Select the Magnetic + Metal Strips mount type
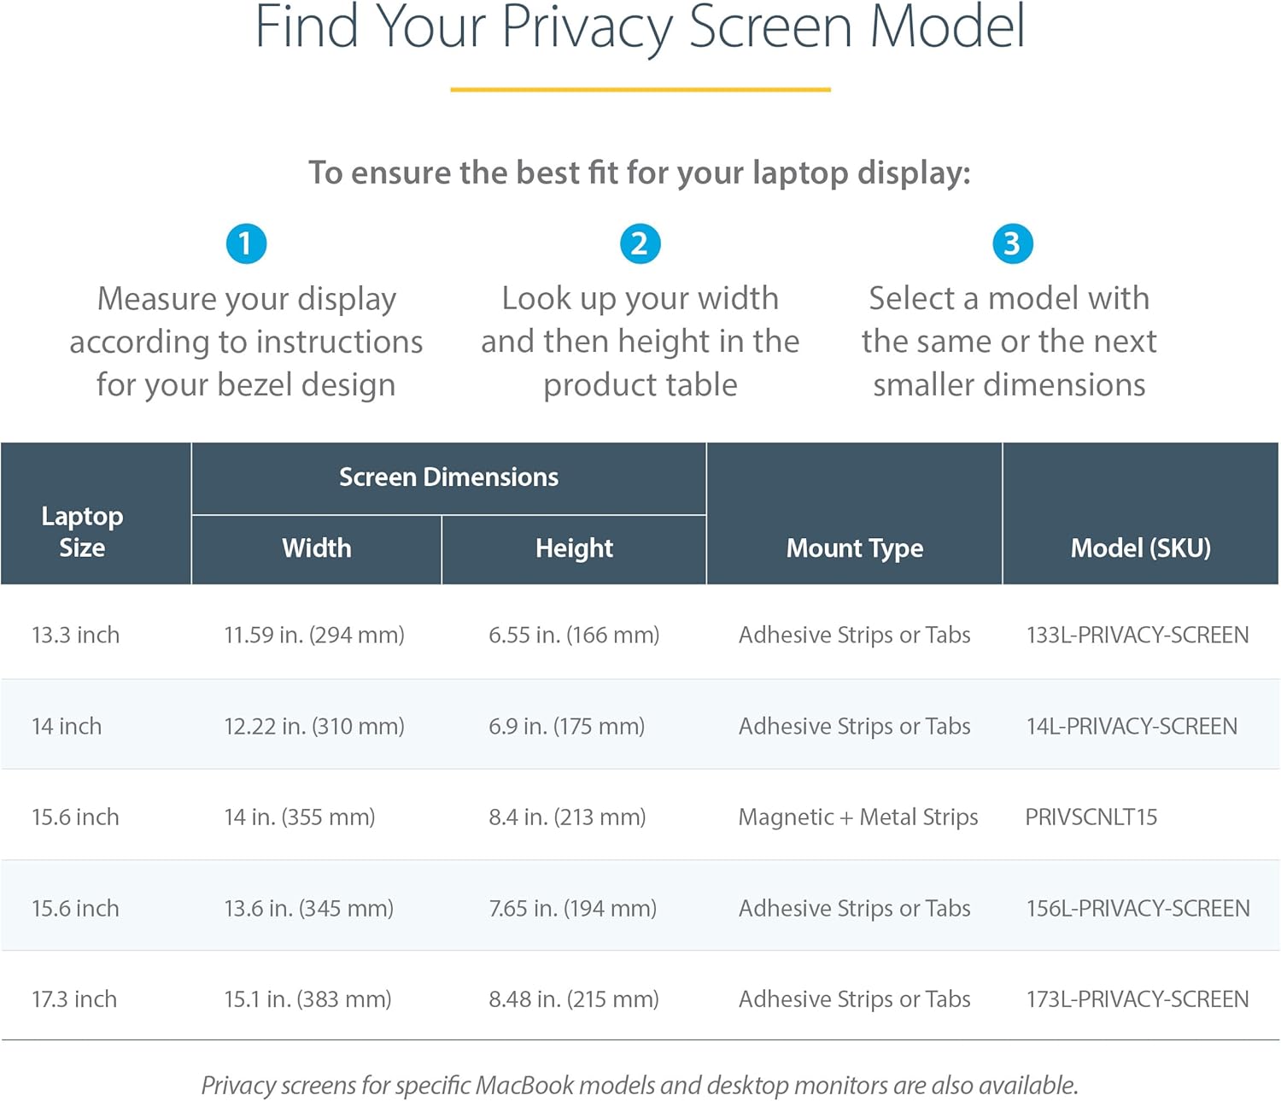This screenshot has height=1101, width=1281. (x=857, y=817)
